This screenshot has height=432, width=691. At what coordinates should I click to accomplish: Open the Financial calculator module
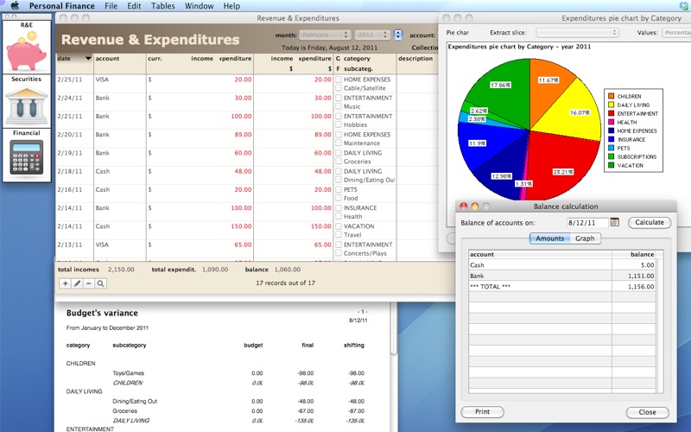coord(27,156)
